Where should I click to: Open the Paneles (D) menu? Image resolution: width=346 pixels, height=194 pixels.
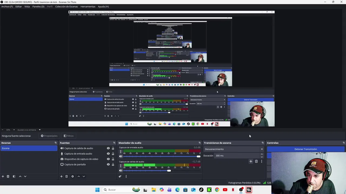tap(38, 6)
